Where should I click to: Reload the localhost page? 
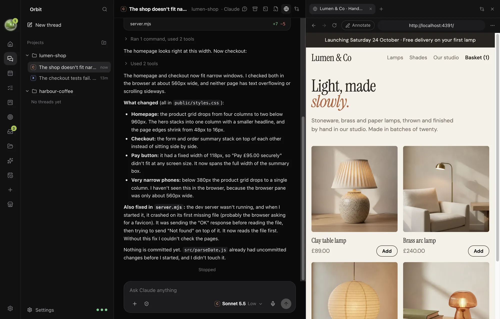click(x=334, y=25)
